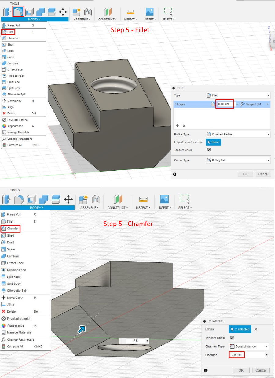Image resolution: width=275 pixels, height=378 pixels.
Task: Click the Shell tool icon in the toolbar
Action: tap(30, 12)
